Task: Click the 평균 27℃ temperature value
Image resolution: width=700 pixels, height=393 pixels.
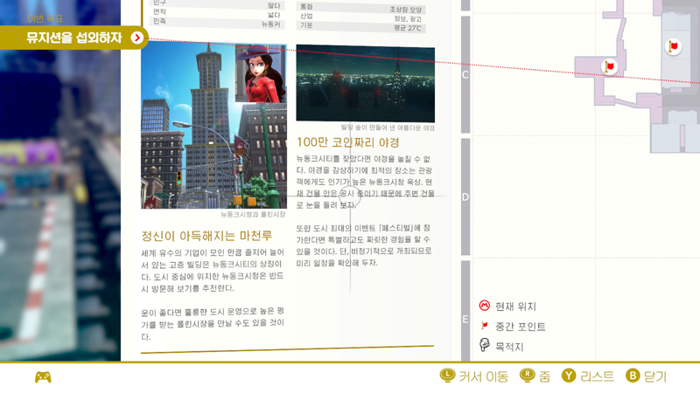Action: (407, 28)
